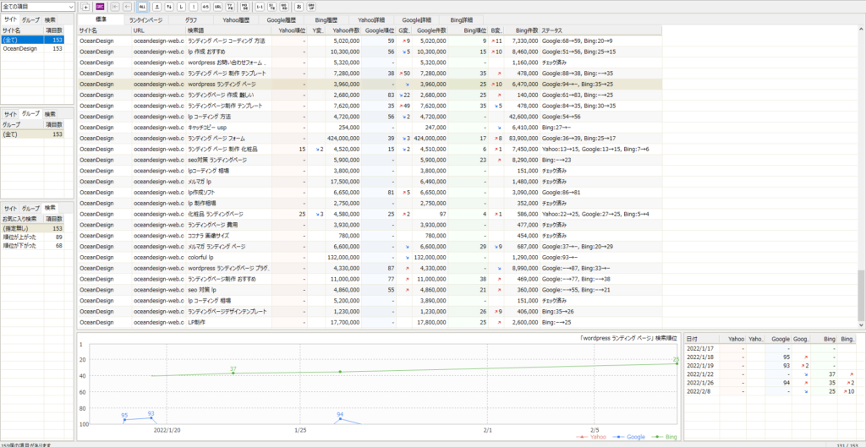Select the (指定無し) favorite search row
This screenshot has height=447, width=866.
[33, 228]
